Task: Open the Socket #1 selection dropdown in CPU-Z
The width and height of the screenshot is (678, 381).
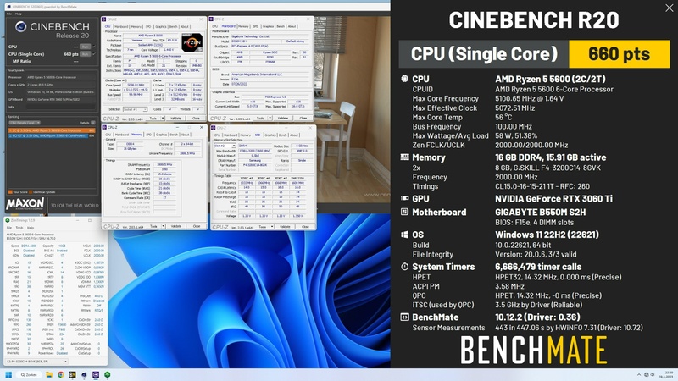Action: [x=135, y=109]
